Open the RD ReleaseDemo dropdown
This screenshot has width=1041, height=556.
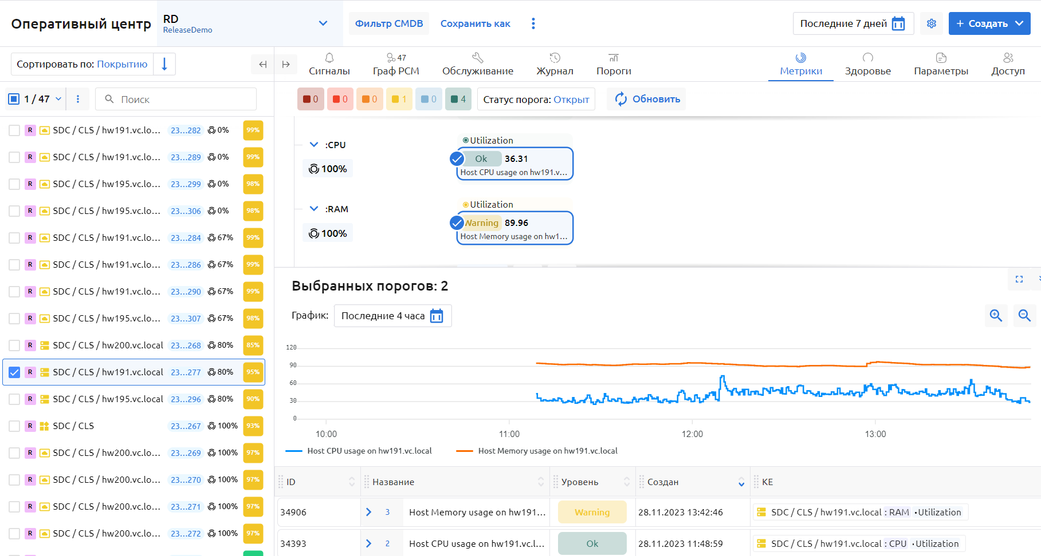point(323,23)
